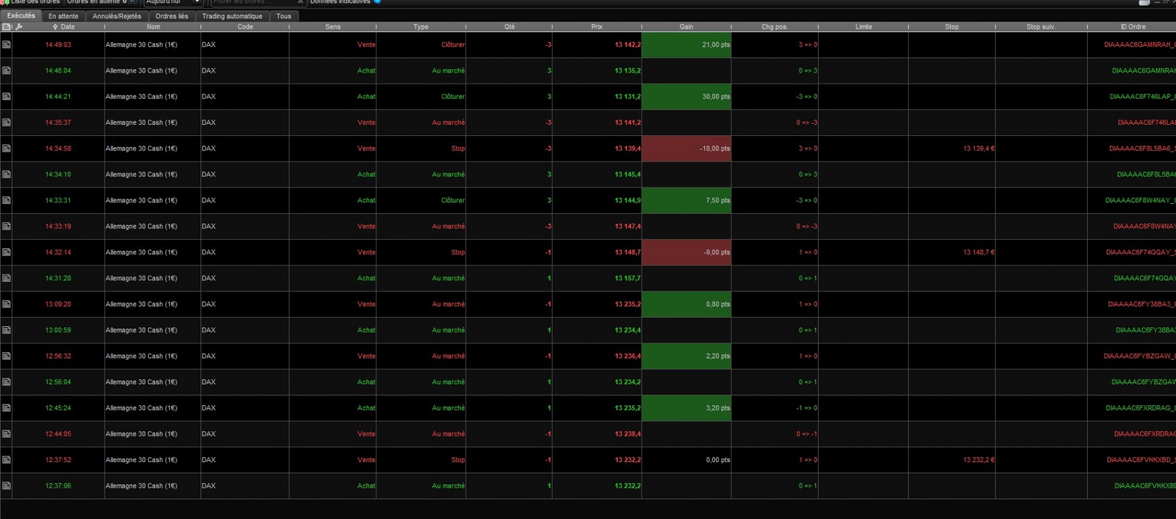
Task: Select the 21,00 pts gain cell
Action: [x=687, y=44]
